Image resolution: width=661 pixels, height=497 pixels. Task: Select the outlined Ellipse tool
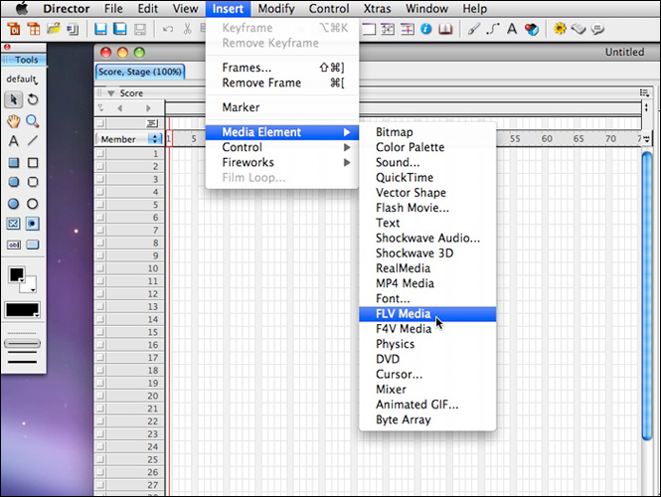tap(33, 204)
